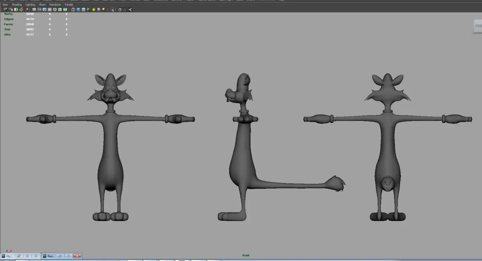Click the UVs count 26177
This screenshot has height=261, width=482.
click(x=31, y=35)
